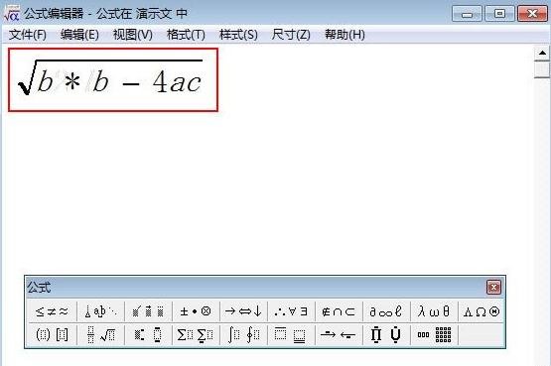The height and width of the screenshot is (366, 551).
Task: Open the subscript and superscript templates palette
Action: [148, 334]
